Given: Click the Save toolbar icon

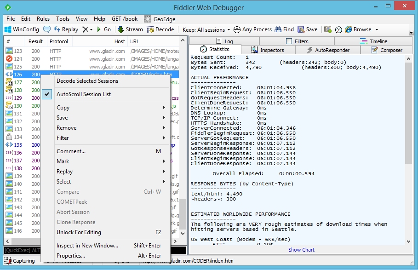Looking at the screenshot, I should click(301, 29).
